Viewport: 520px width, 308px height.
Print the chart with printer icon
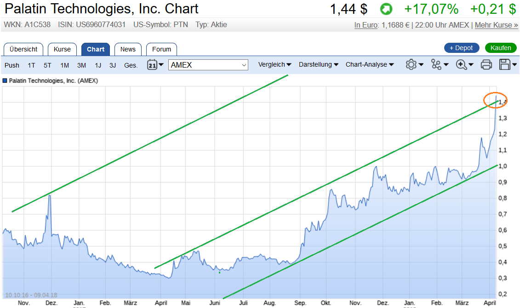click(x=486, y=65)
